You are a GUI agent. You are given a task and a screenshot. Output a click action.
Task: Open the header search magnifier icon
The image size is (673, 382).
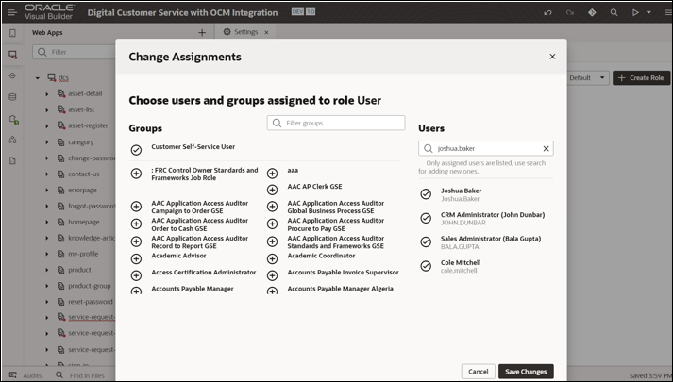pos(614,12)
